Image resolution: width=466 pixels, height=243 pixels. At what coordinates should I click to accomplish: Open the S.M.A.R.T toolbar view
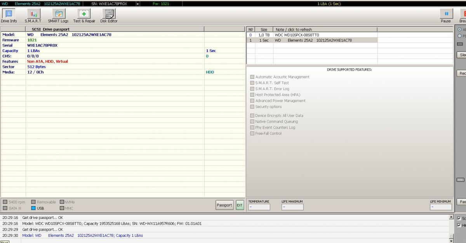33,16
